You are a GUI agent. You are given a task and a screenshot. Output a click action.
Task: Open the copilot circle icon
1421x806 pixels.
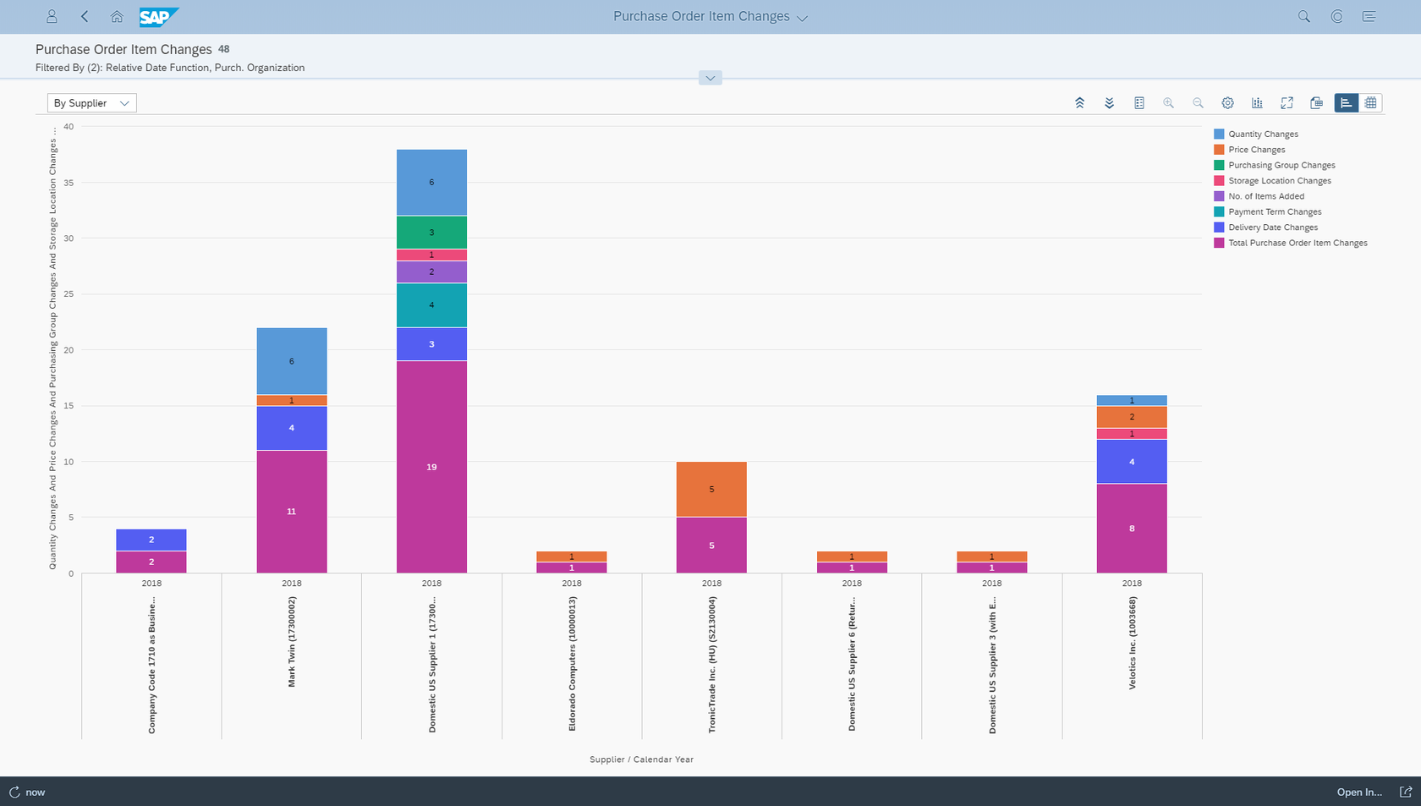(1336, 16)
